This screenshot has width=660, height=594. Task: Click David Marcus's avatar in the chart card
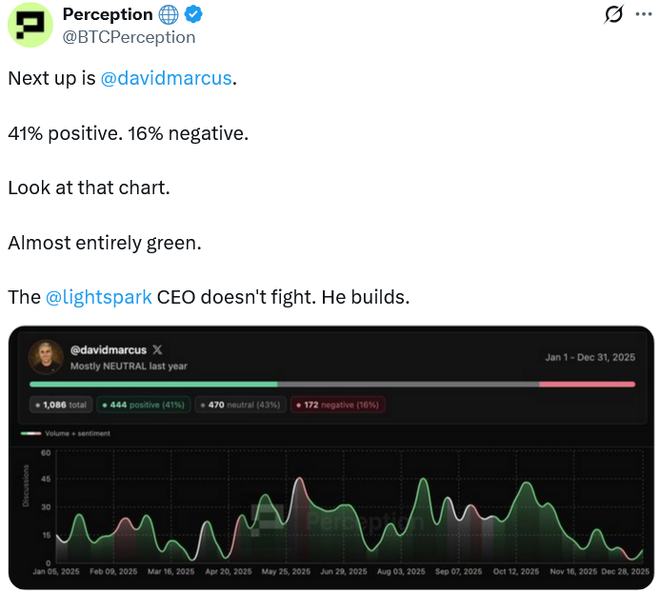46,357
